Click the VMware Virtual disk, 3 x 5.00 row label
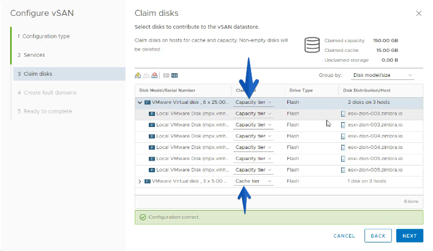Screen dimensions: 433x251 coord(189,181)
